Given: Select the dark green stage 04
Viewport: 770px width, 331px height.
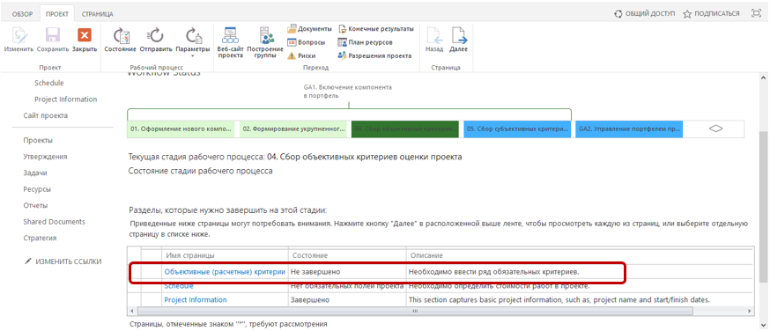Looking at the screenshot, I should pyautogui.click(x=405, y=129).
